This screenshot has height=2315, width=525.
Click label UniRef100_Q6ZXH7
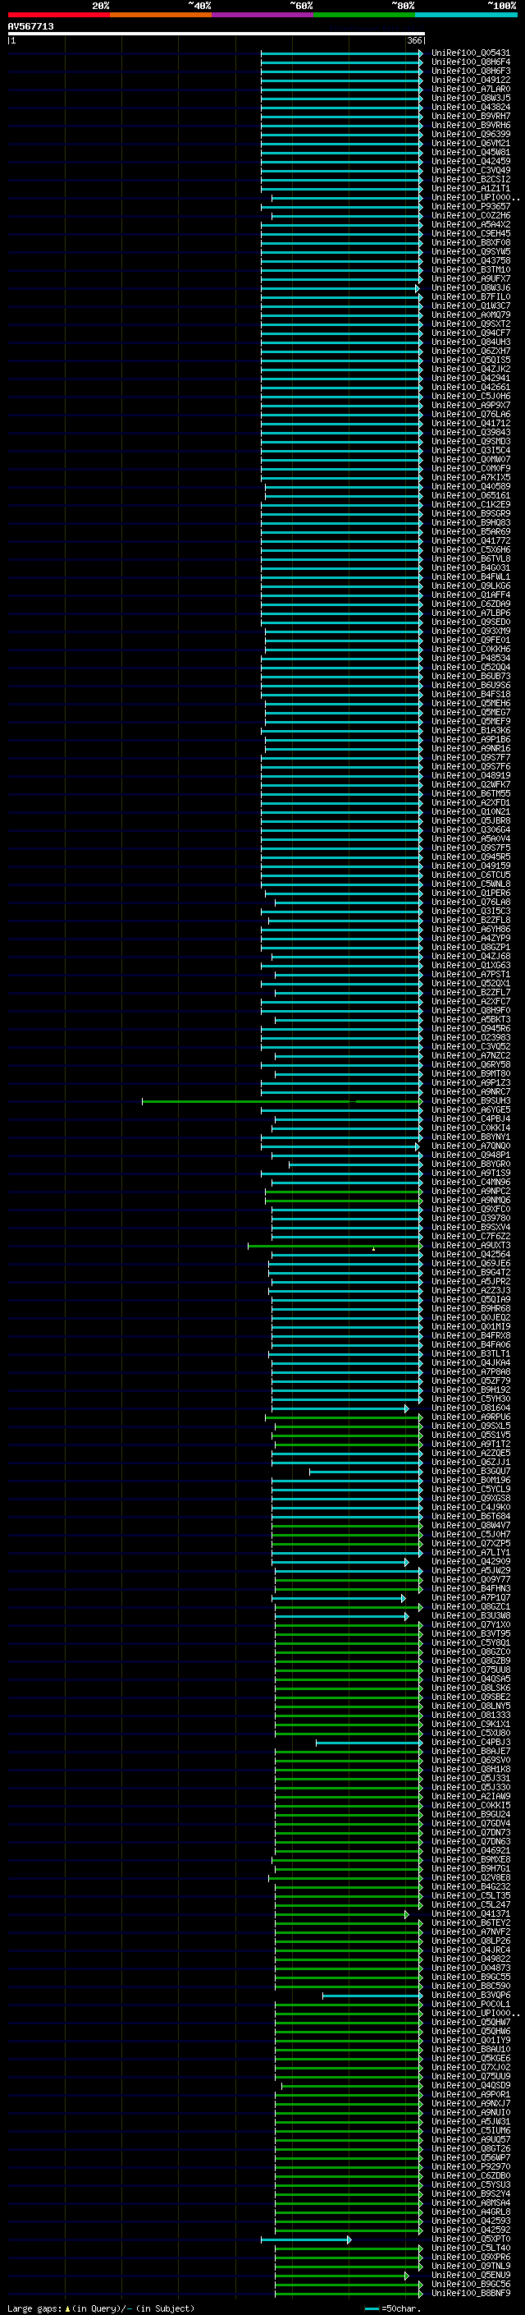[471, 351]
